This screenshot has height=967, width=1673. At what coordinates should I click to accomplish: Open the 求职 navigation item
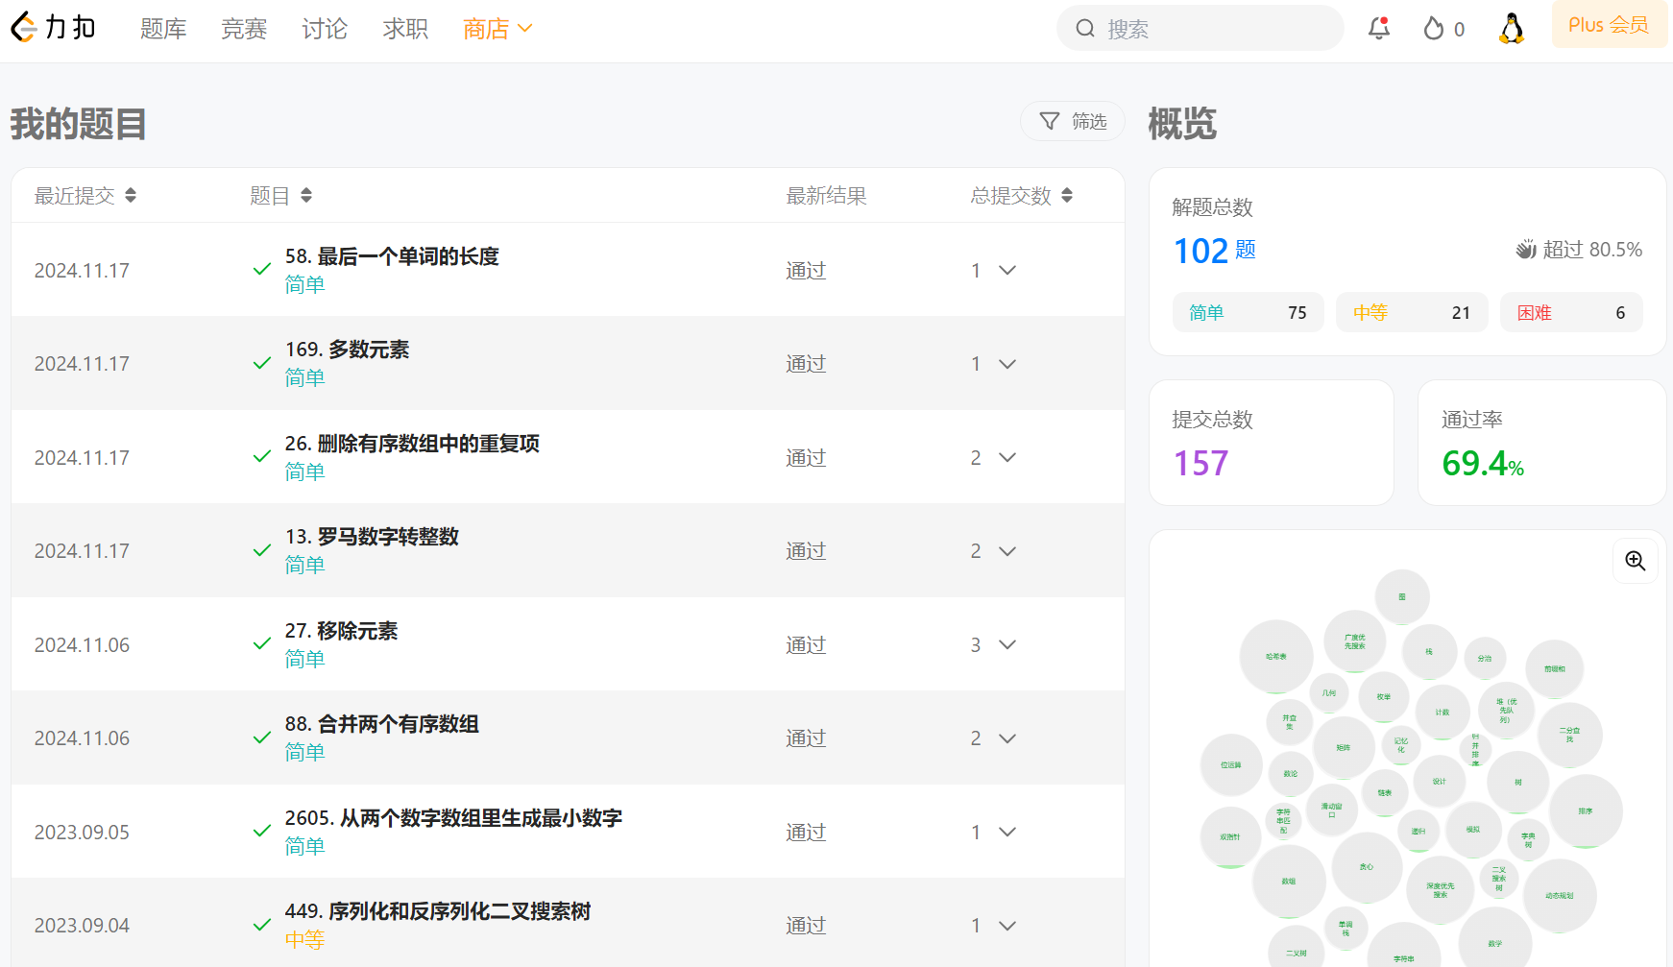(x=405, y=29)
